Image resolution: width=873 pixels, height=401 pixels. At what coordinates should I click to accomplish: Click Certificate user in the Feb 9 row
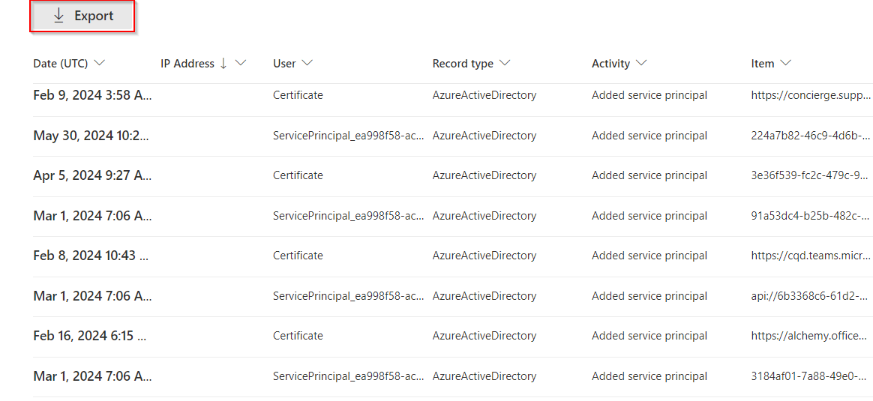(x=298, y=95)
